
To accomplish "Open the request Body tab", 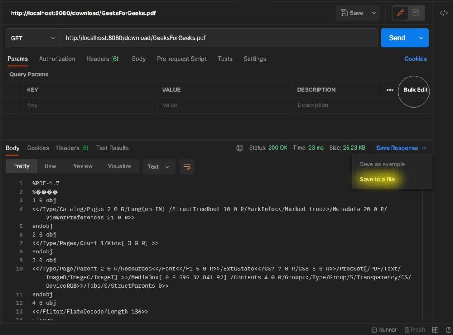I will [x=139, y=59].
